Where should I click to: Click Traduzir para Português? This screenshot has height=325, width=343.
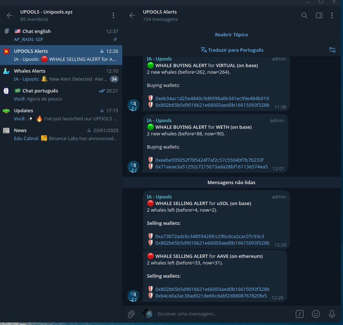232,50
